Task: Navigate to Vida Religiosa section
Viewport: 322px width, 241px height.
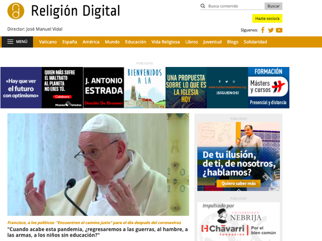Action: point(165,42)
